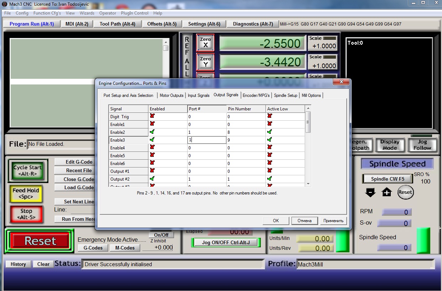Switch to MDI (Alt-2) screen
Screen dimensions: 442x291
coord(77,24)
